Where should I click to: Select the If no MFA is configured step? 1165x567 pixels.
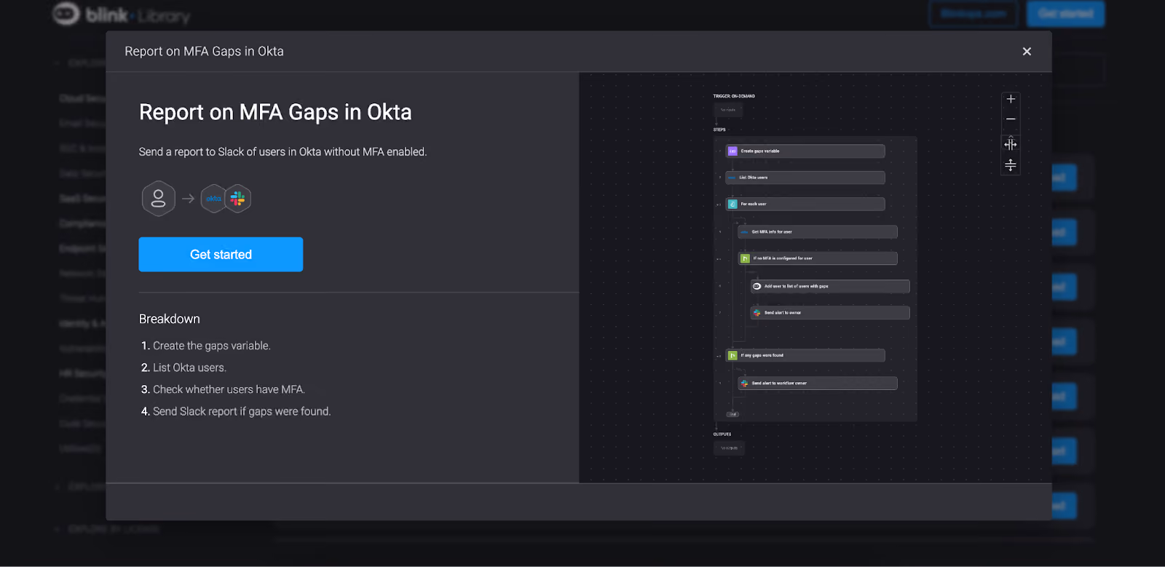tap(818, 258)
